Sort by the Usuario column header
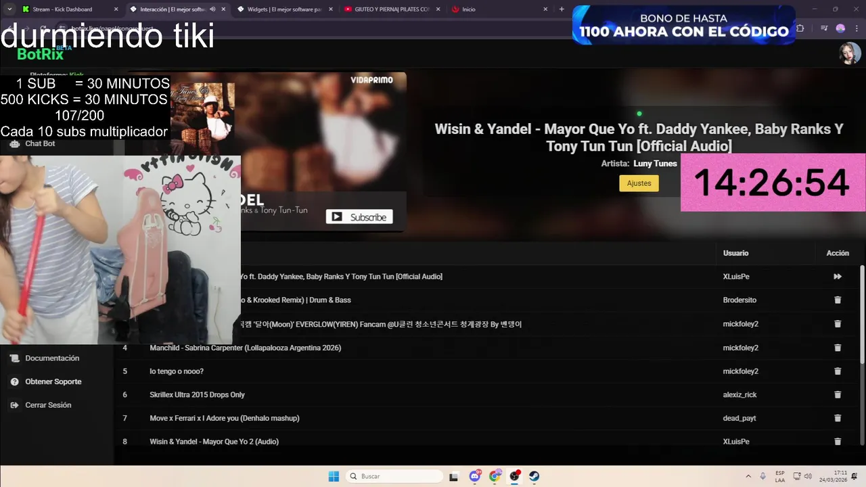The width and height of the screenshot is (866, 487). tap(735, 253)
